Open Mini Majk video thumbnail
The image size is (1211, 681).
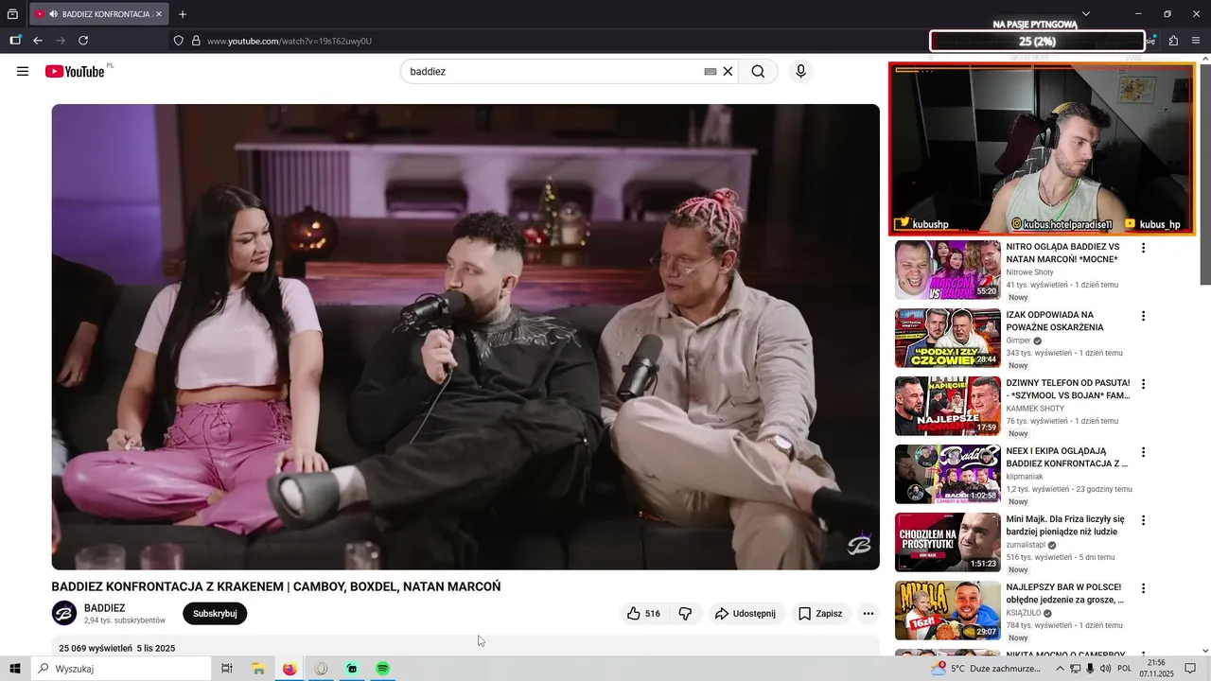[x=948, y=542]
